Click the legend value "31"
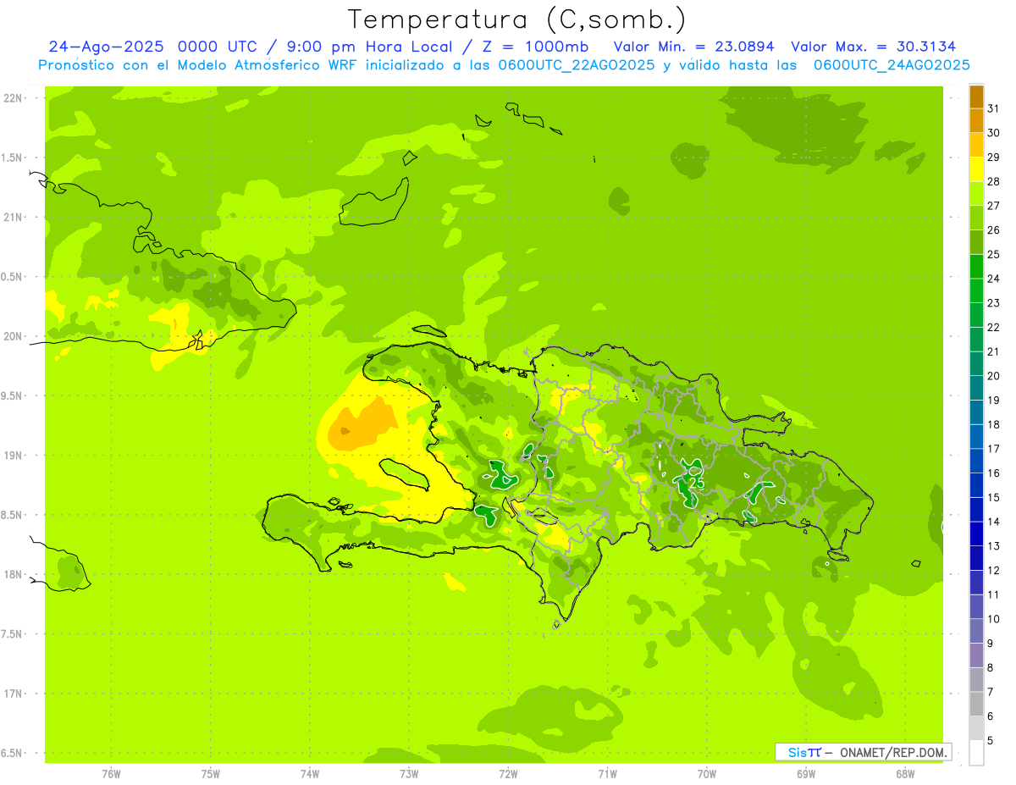This screenshot has height=785, width=1016. (x=993, y=108)
